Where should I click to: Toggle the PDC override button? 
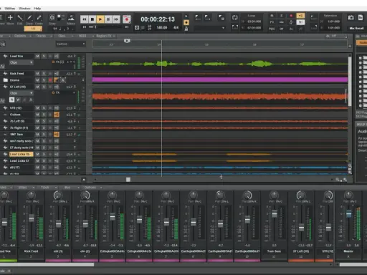[x=272, y=29]
